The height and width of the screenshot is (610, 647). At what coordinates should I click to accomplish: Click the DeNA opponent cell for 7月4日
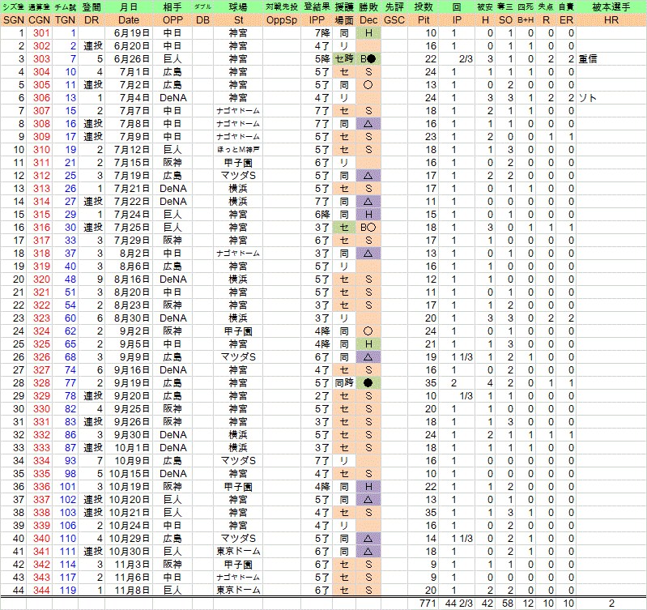point(173,98)
